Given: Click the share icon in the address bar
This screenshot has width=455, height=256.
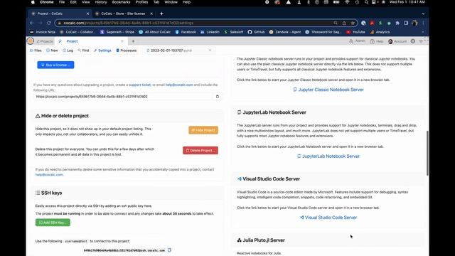Looking at the screenshot, I should pos(344,23).
